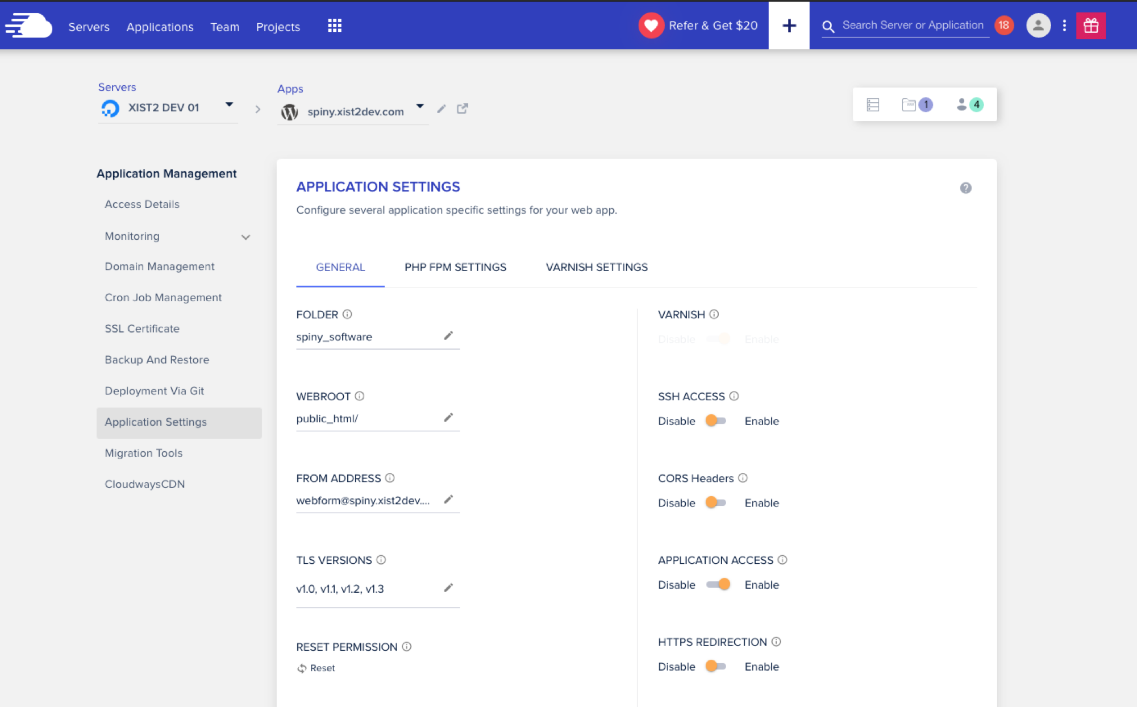Click the Reset permission link
The height and width of the screenshot is (707, 1137).
pyautogui.click(x=317, y=668)
